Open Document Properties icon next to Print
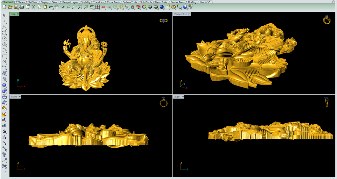The width and height of the screenshot is (337, 179). [x=28, y=7]
